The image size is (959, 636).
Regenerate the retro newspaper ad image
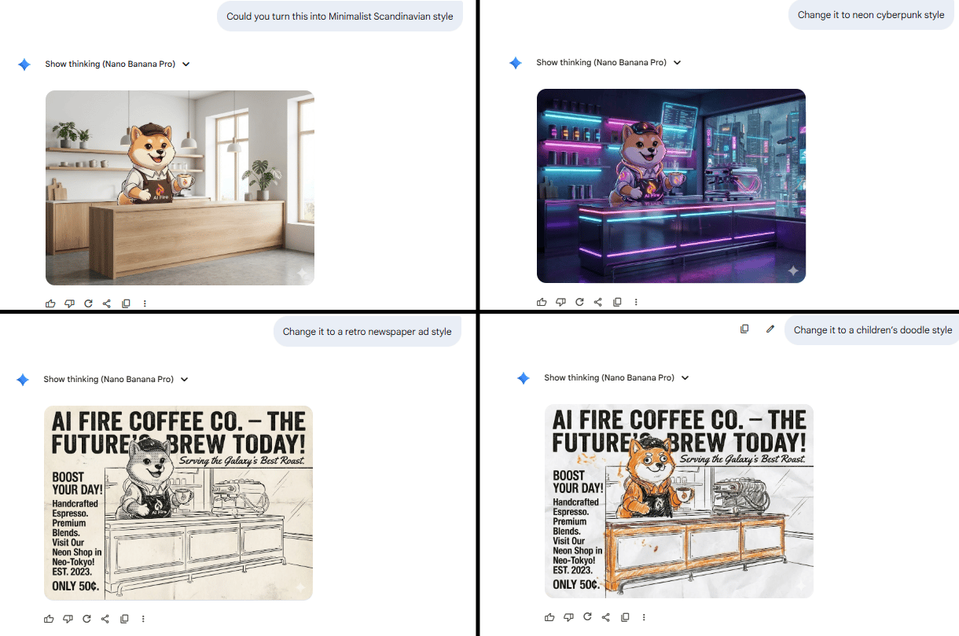(86, 619)
